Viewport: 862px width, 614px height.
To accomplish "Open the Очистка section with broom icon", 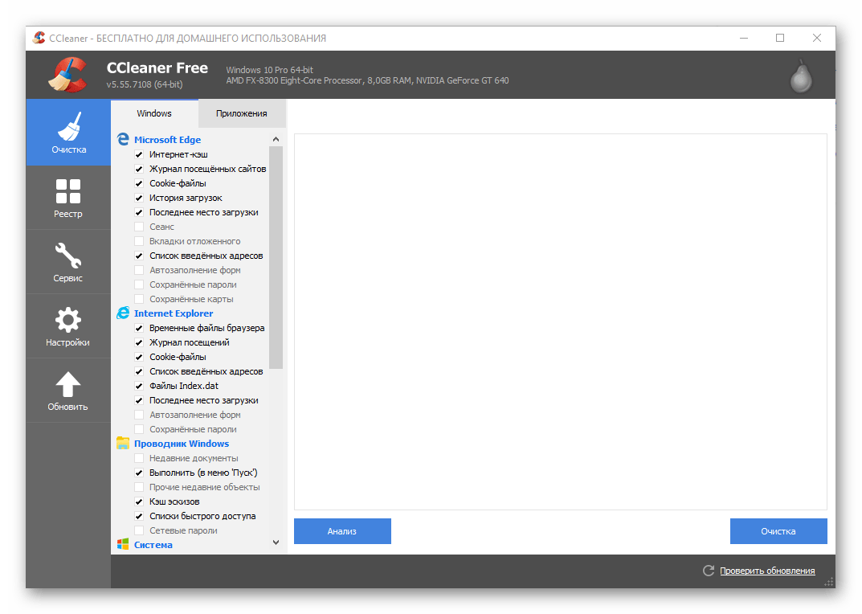I will point(68,133).
